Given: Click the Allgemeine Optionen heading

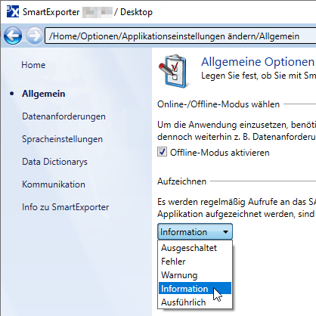Looking at the screenshot, I should click(258, 62).
